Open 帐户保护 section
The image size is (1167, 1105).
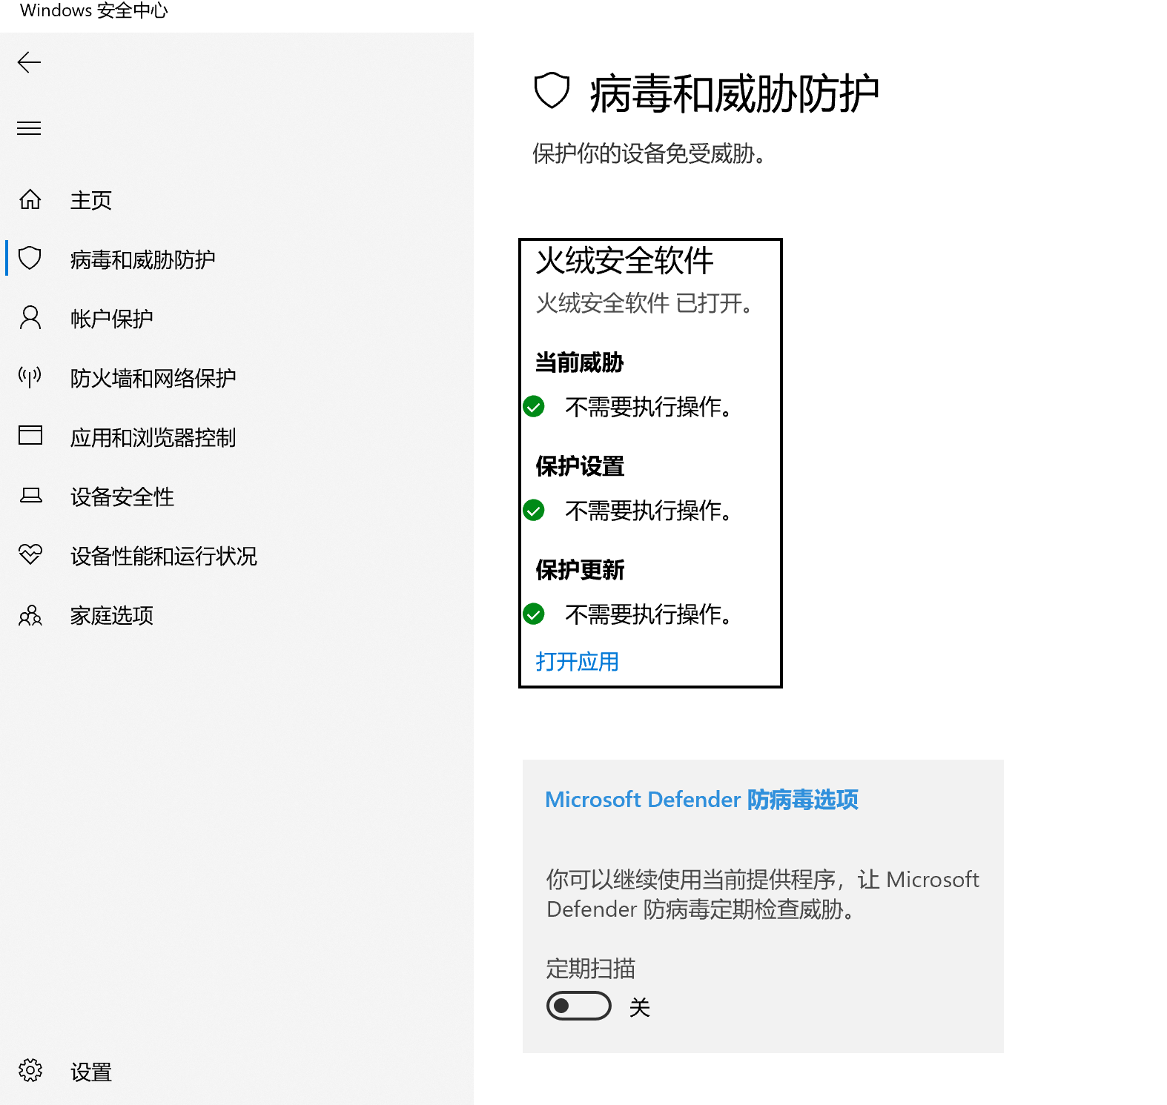pyautogui.click(x=111, y=319)
